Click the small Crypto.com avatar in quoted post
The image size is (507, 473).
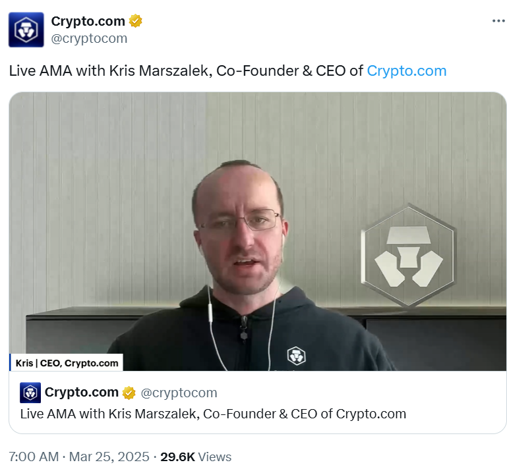[x=30, y=393]
